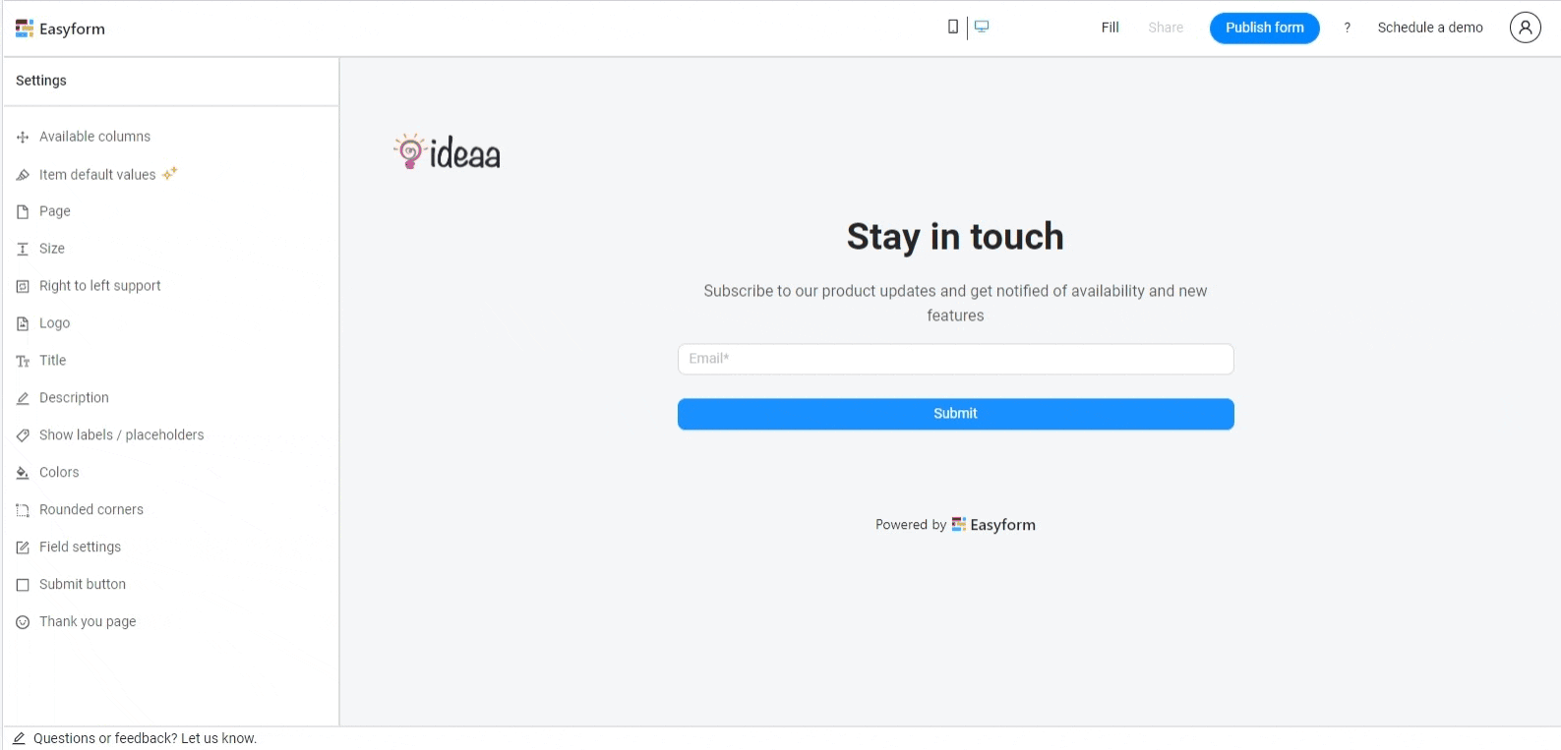Screen dimensions: 1561x750
Task: Click the blue Submit button
Action: 955,414
